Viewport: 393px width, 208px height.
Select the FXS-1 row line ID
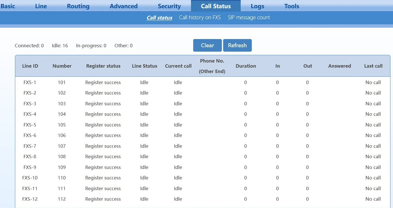[30, 82]
